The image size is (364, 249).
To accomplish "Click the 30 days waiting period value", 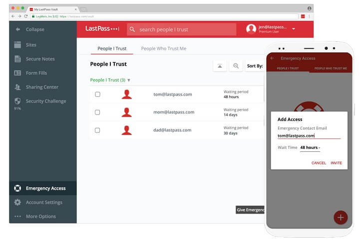I will 230,133.
